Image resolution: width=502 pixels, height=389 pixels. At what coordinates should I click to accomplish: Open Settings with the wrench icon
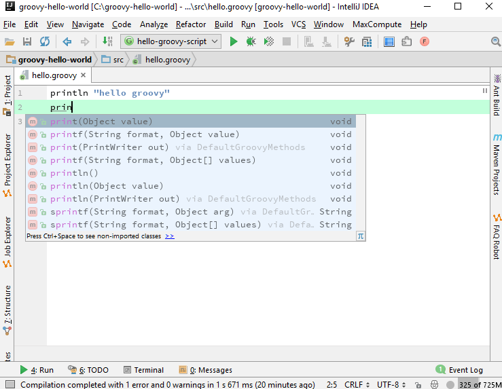click(349, 41)
